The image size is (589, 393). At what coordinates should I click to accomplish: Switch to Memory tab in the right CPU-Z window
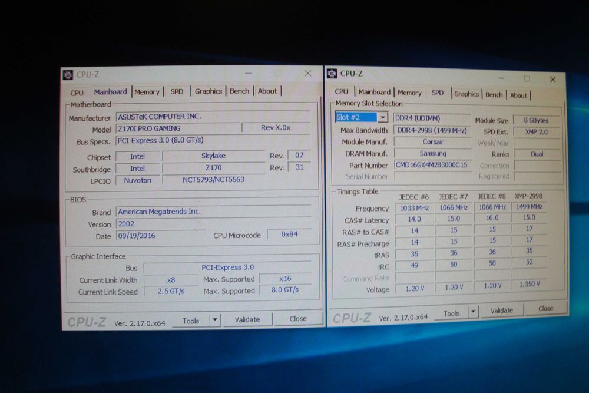click(x=409, y=93)
